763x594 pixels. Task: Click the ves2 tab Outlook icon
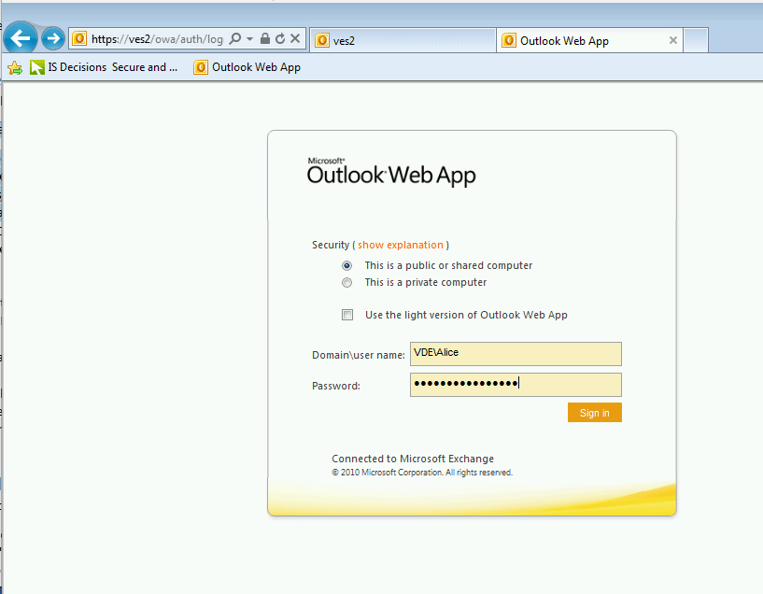pos(321,40)
